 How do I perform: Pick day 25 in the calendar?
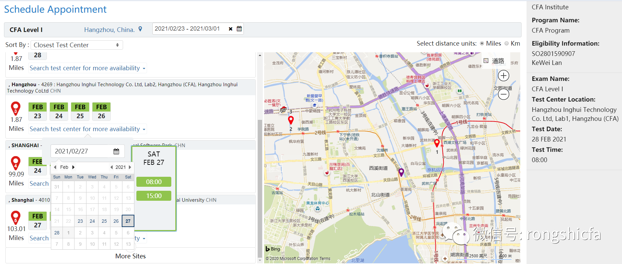tap(104, 221)
